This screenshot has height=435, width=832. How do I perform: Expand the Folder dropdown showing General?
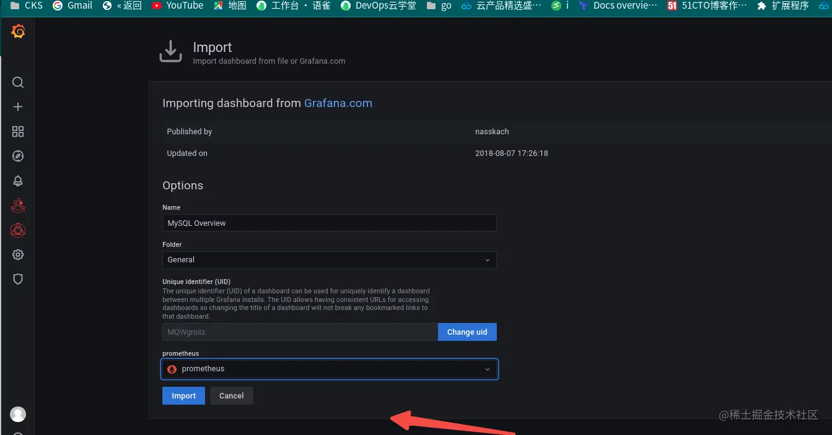(x=330, y=260)
